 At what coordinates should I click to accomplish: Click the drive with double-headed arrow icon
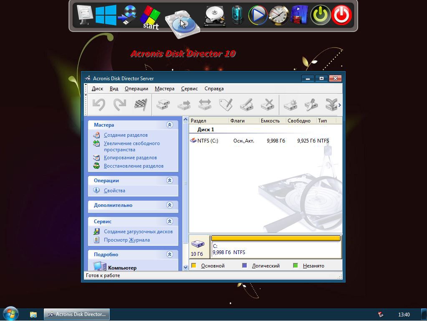click(x=205, y=105)
